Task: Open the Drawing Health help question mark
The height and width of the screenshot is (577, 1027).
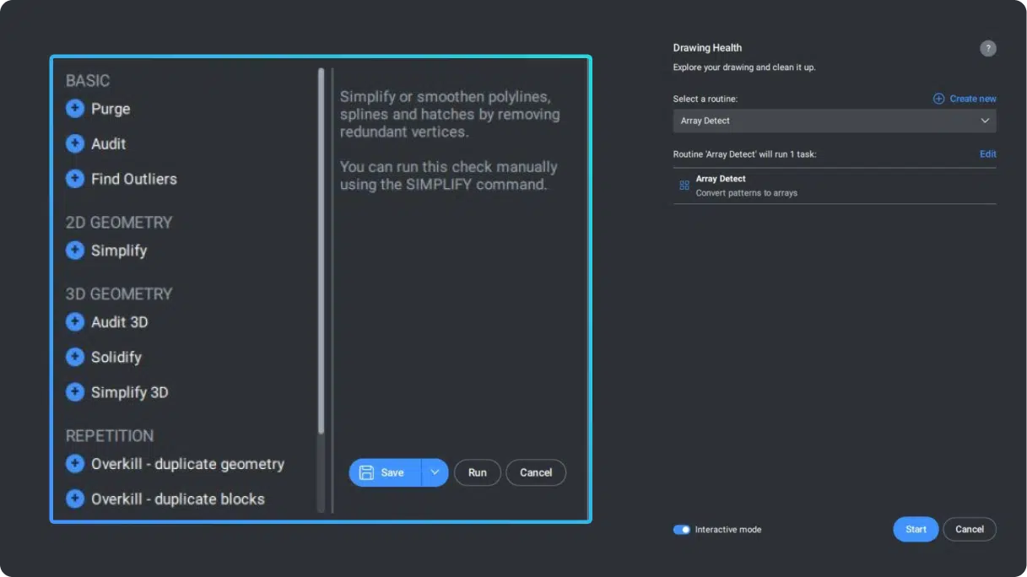Action: pos(987,49)
